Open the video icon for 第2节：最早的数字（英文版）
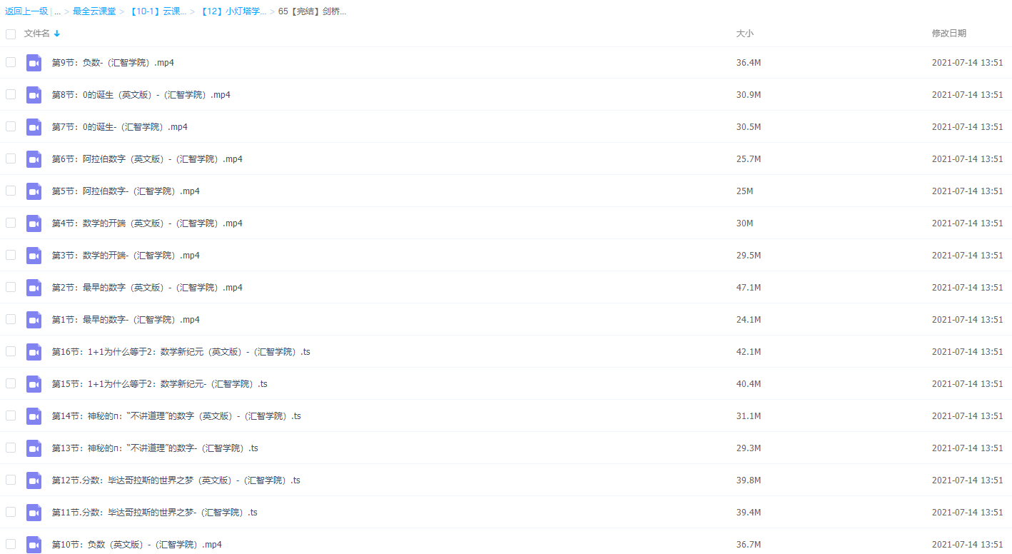This screenshot has width=1012, height=554. (x=34, y=287)
